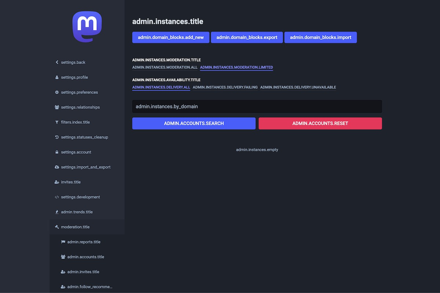Click the padlock icon beside settings.account

coord(57,152)
